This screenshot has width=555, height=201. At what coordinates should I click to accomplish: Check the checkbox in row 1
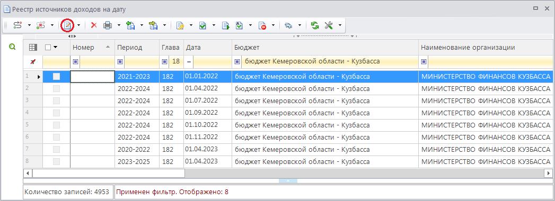pyautogui.click(x=56, y=76)
